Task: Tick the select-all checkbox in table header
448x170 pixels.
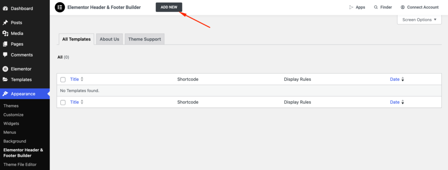Action: (63, 80)
